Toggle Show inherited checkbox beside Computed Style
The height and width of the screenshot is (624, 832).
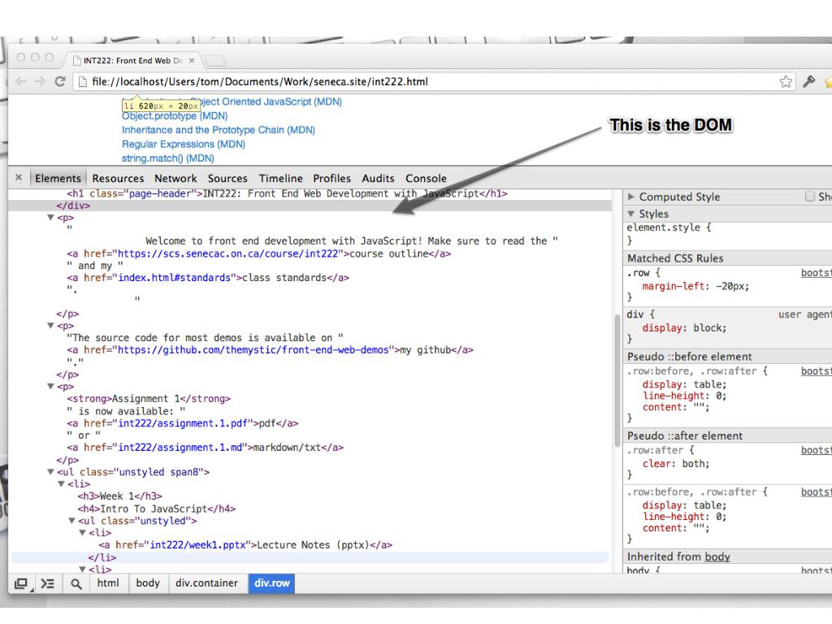(x=810, y=197)
